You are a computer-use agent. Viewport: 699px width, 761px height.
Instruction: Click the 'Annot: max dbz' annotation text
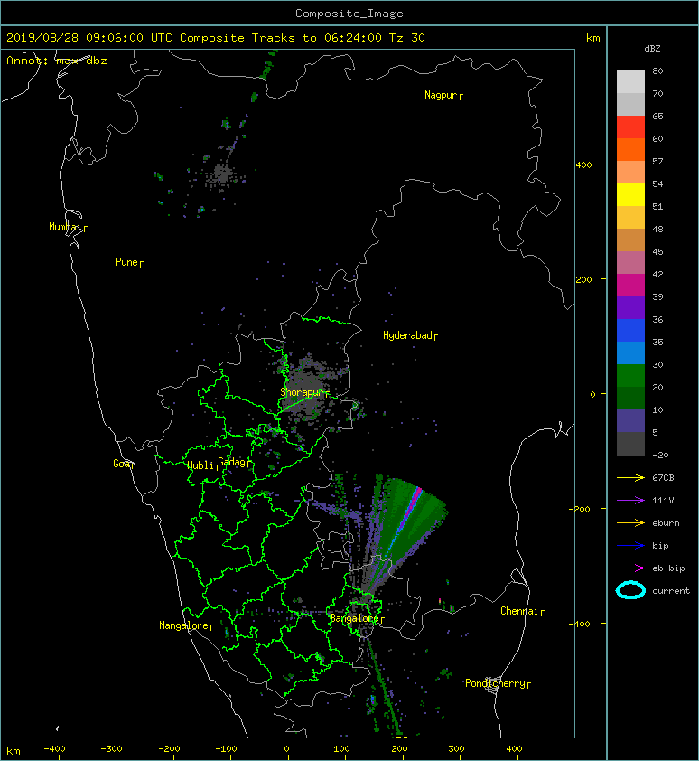coord(57,61)
